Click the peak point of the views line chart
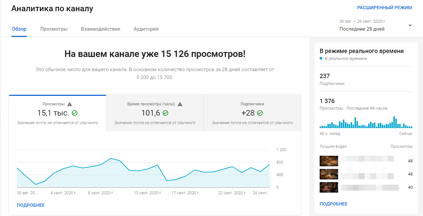423x216 pixels. point(111,158)
